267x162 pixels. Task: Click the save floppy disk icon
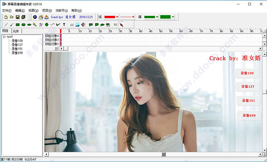tap(17, 17)
